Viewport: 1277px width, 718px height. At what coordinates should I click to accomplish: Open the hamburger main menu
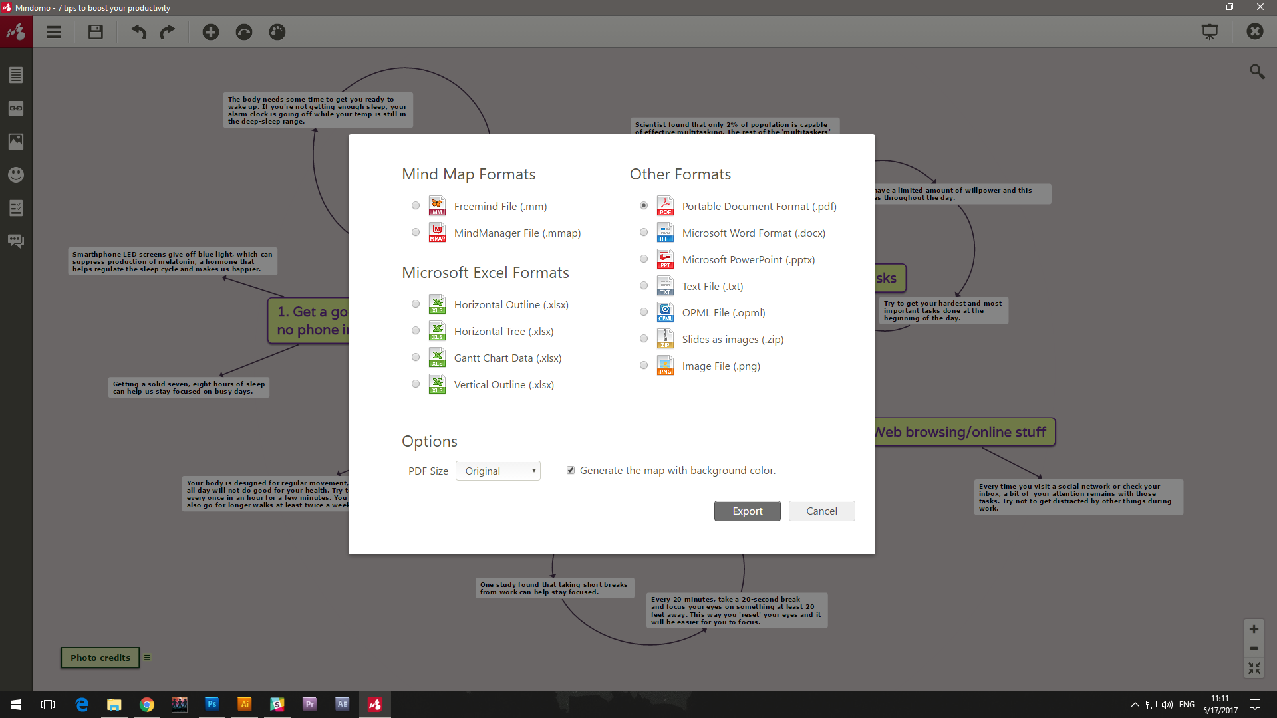click(x=53, y=32)
